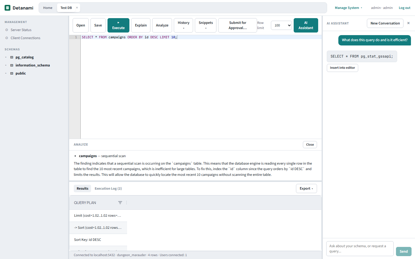The image size is (415, 259).
Task: Select the Test DB tab
Action: coord(66,8)
